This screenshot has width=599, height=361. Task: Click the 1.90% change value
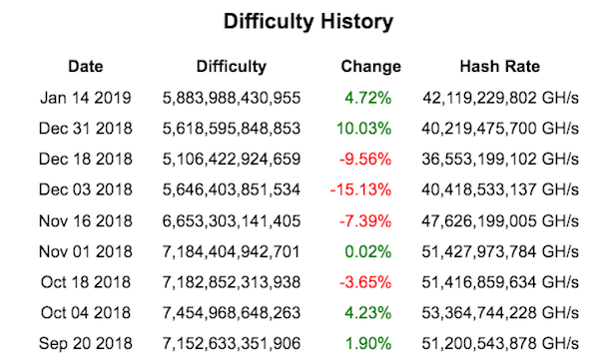tap(368, 343)
